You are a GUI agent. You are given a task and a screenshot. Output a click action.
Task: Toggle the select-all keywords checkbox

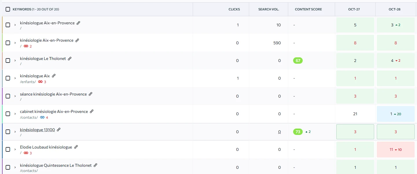pos(8,9)
